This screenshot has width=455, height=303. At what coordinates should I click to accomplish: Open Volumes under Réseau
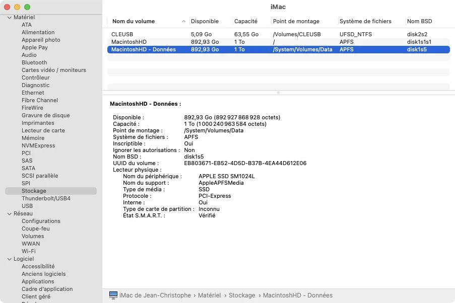pyautogui.click(x=33, y=236)
